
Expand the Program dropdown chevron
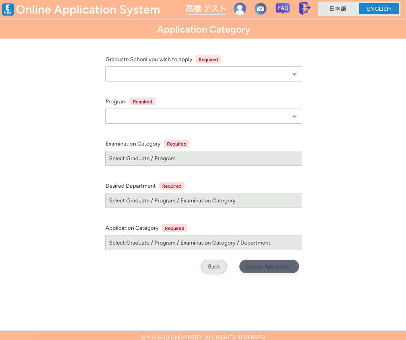pyautogui.click(x=294, y=116)
